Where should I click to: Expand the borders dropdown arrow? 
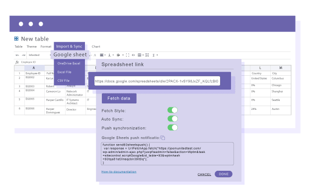tap(143, 55)
